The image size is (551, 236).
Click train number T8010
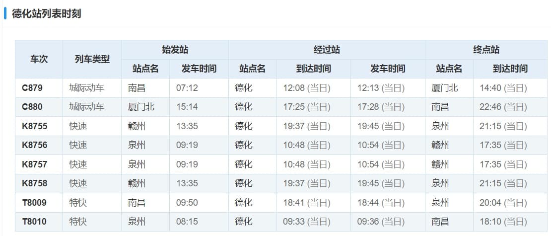click(x=35, y=221)
